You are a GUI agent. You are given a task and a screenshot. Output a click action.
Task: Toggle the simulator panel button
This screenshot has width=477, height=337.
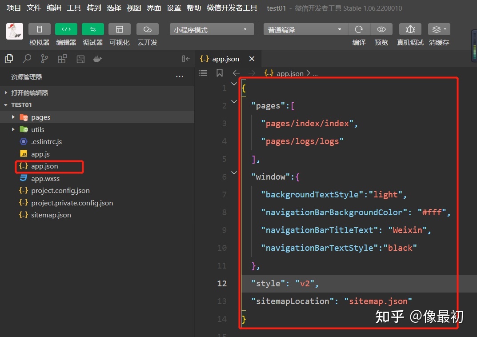pos(39,29)
